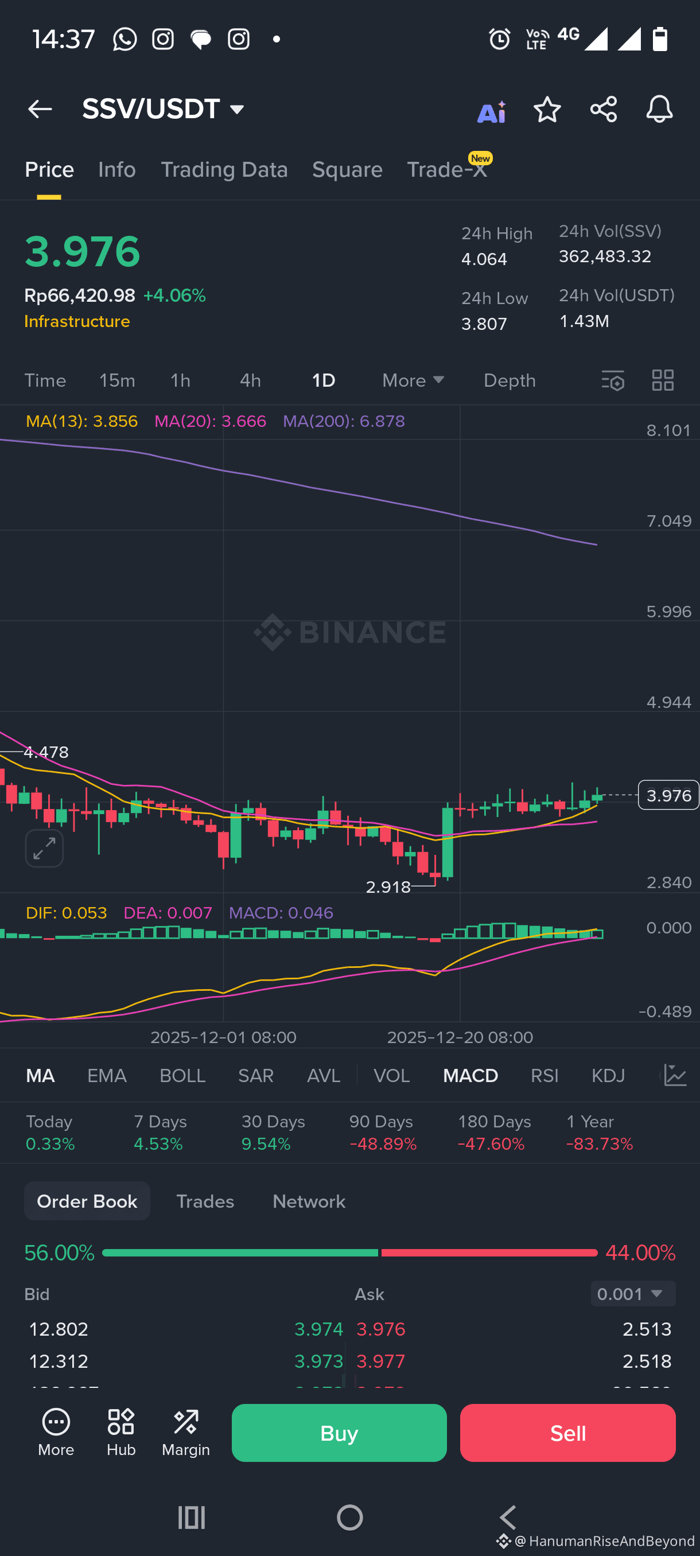700x1556 pixels.
Task: Tap Android home button
Action: click(349, 1518)
